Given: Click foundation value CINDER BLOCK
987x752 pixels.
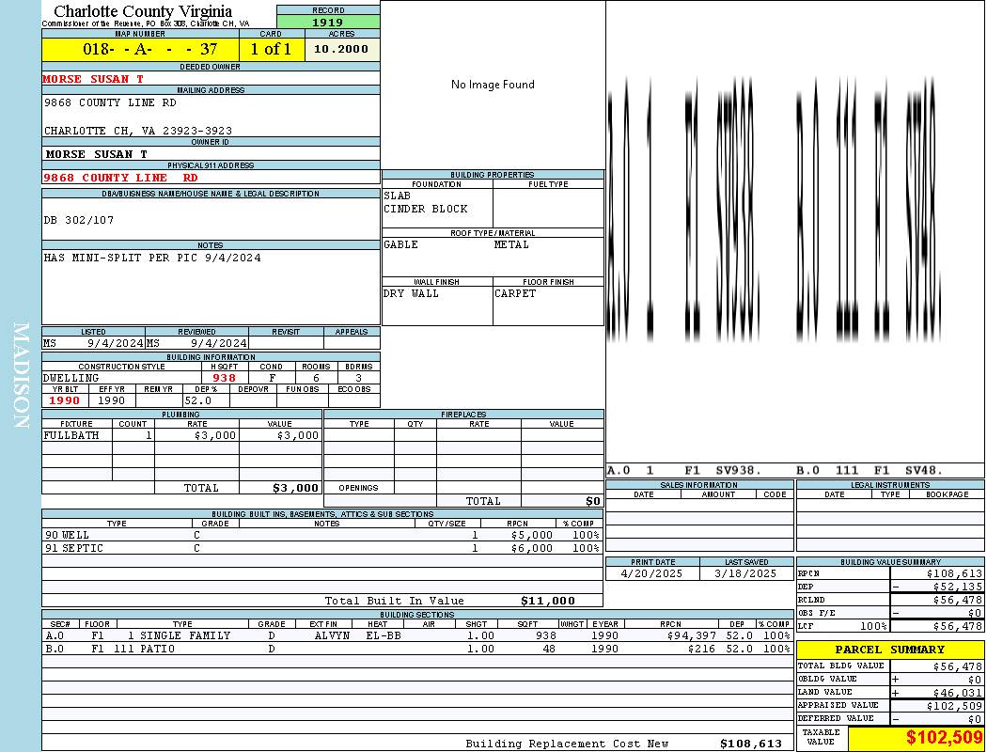Looking at the screenshot, I should 426,209.
